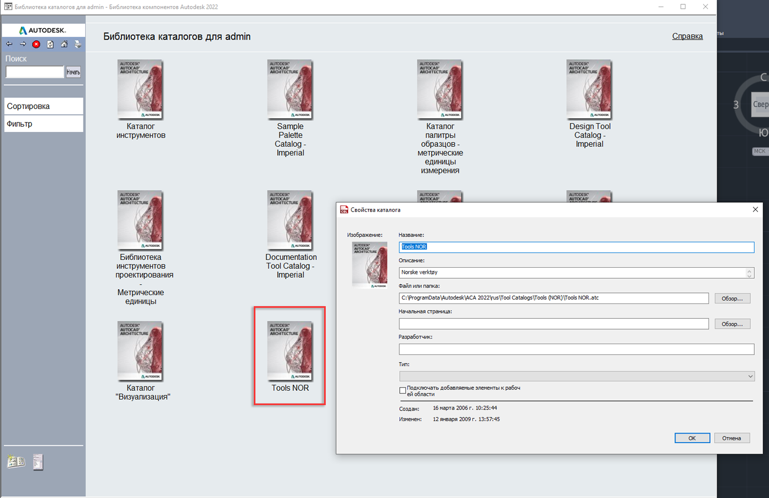The width and height of the screenshot is (769, 498).
Task: Click the heading 'Библиотека каталогов для admin'
Action: pos(177,37)
